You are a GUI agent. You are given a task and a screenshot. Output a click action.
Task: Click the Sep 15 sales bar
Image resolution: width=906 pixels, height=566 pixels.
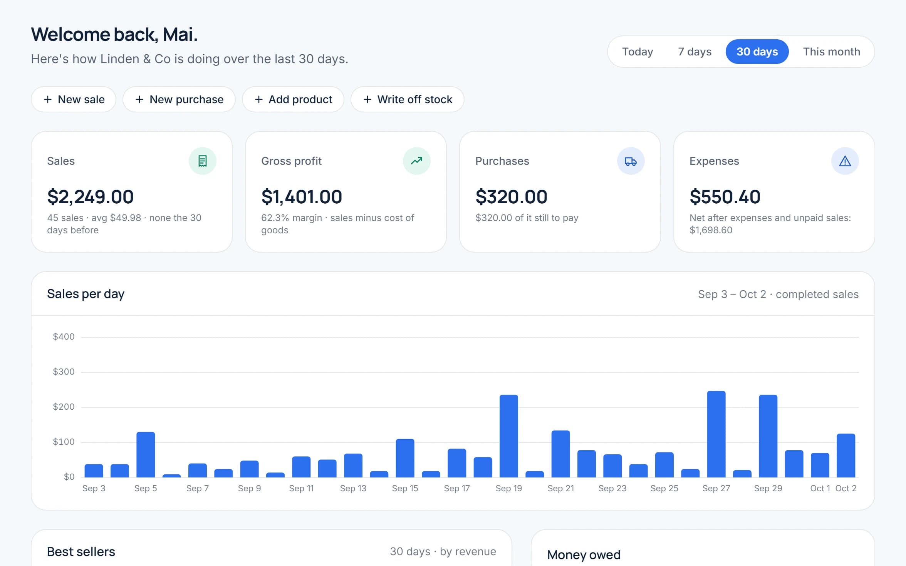pos(405,458)
